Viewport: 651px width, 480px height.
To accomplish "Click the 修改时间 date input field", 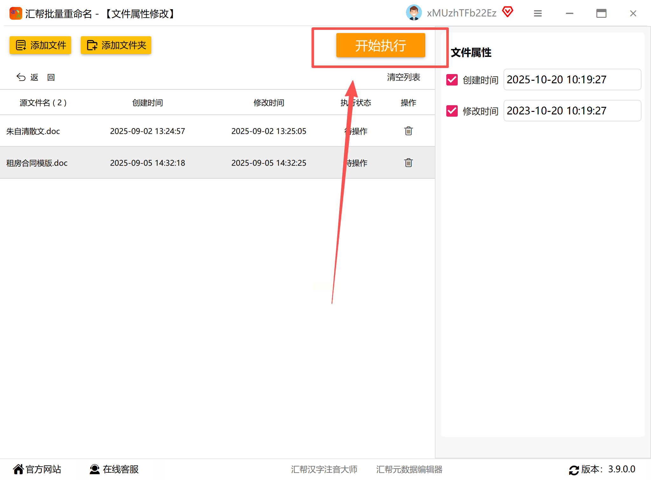I will (572, 111).
